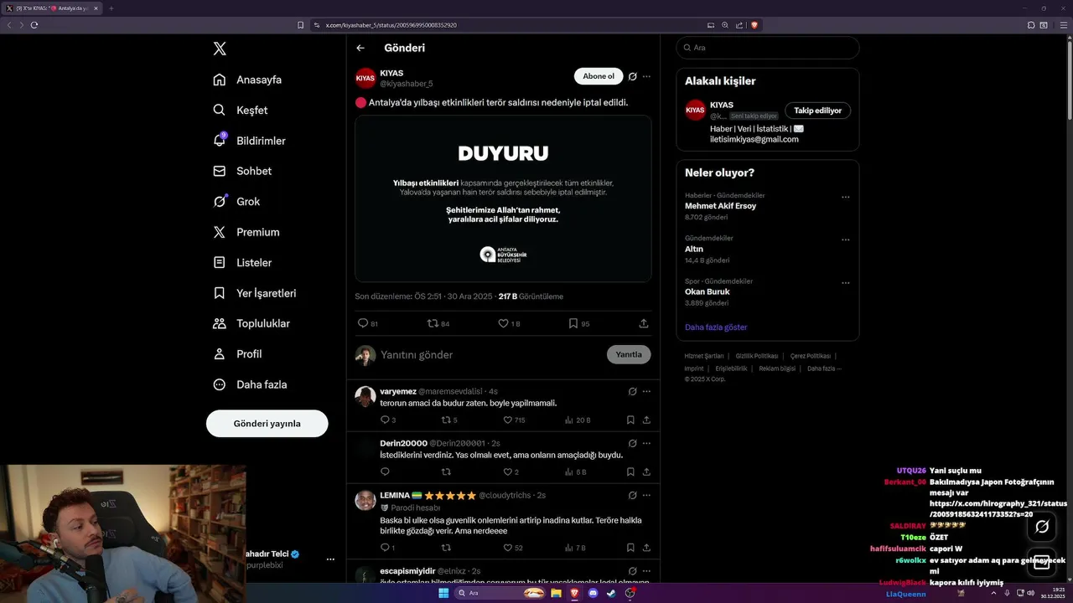This screenshot has height=603, width=1073.
Task: Open Yer İşaretleri bookmarks
Action: (254, 293)
